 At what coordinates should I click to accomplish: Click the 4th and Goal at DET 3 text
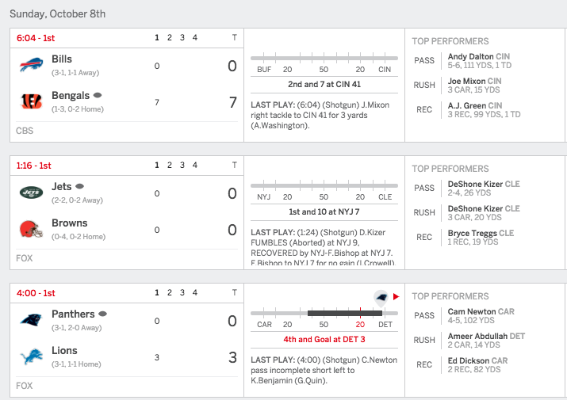[x=324, y=339]
